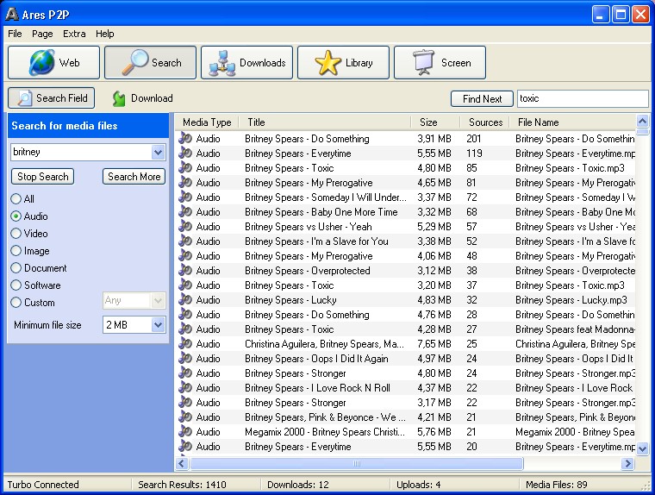Click audio icon of My Prerogative 4,65 MB row
The width and height of the screenshot is (655, 495).
[185, 182]
